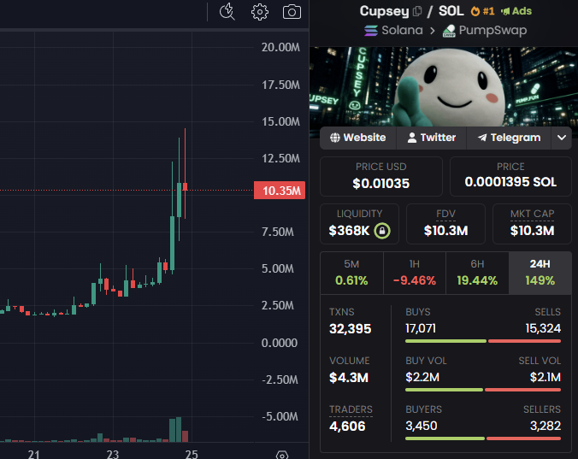This screenshot has width=578, height=459.
Task: Click the TRADERS label
Action: pos(351,409)
